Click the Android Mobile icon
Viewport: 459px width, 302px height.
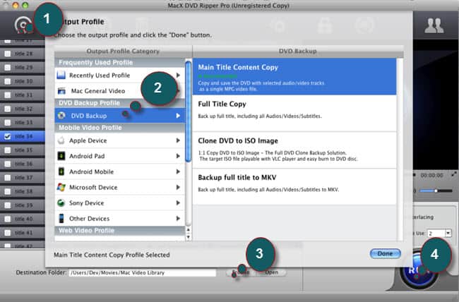[x=61, y=171]
